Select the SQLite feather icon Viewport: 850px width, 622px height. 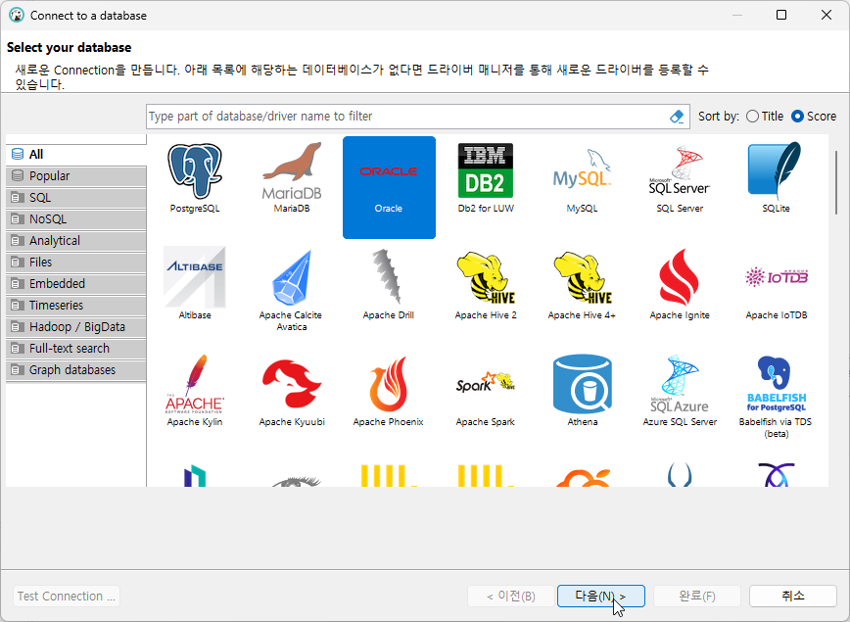click(x=776, y=170)
